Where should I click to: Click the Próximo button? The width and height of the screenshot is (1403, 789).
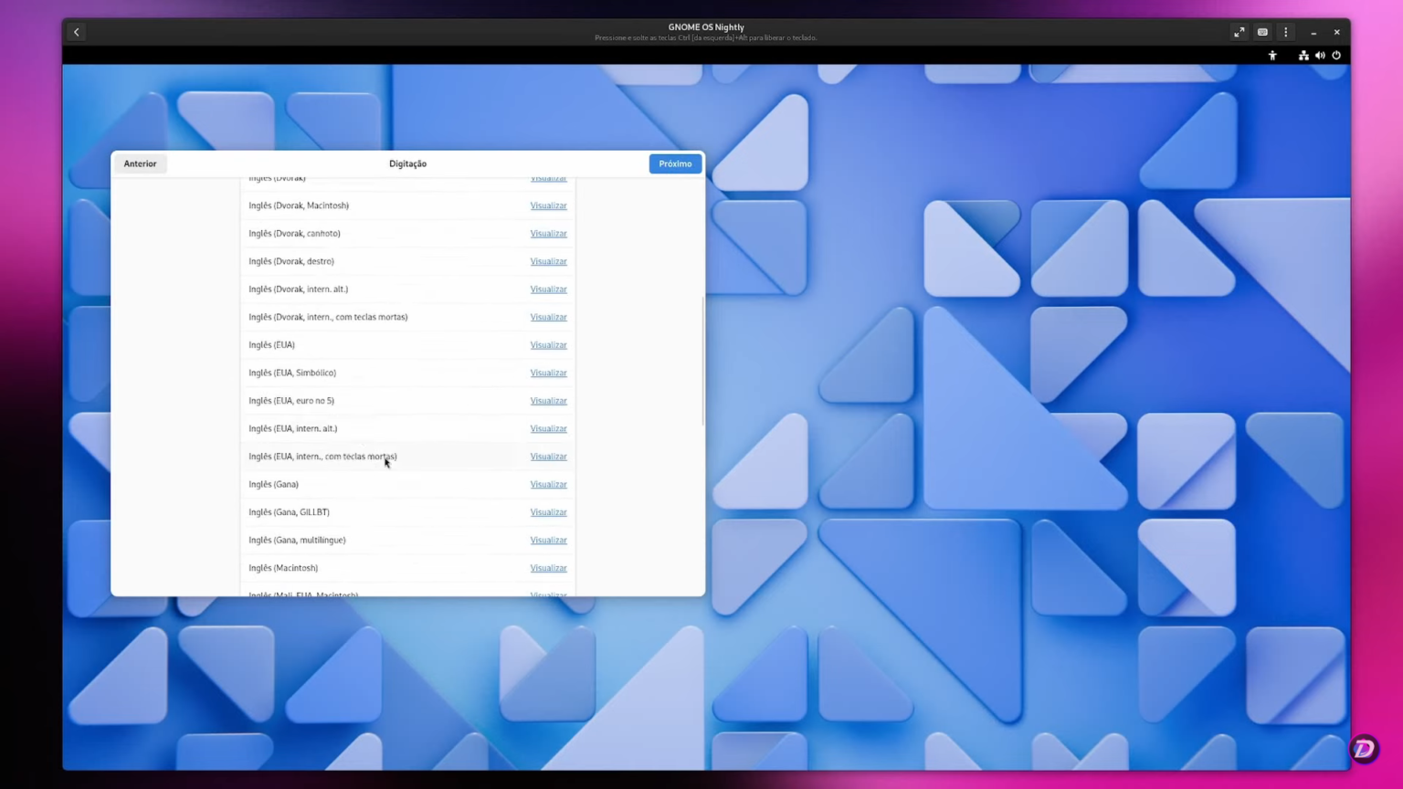coord(675,163)
